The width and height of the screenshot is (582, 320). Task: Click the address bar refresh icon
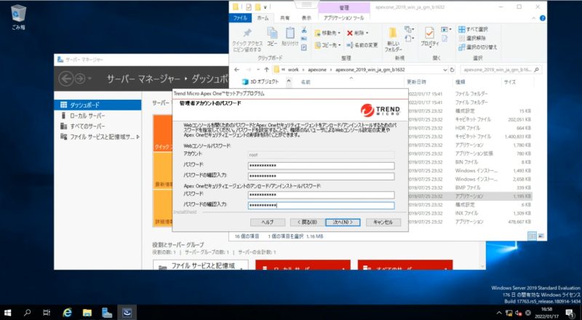(x=452, y=69)
